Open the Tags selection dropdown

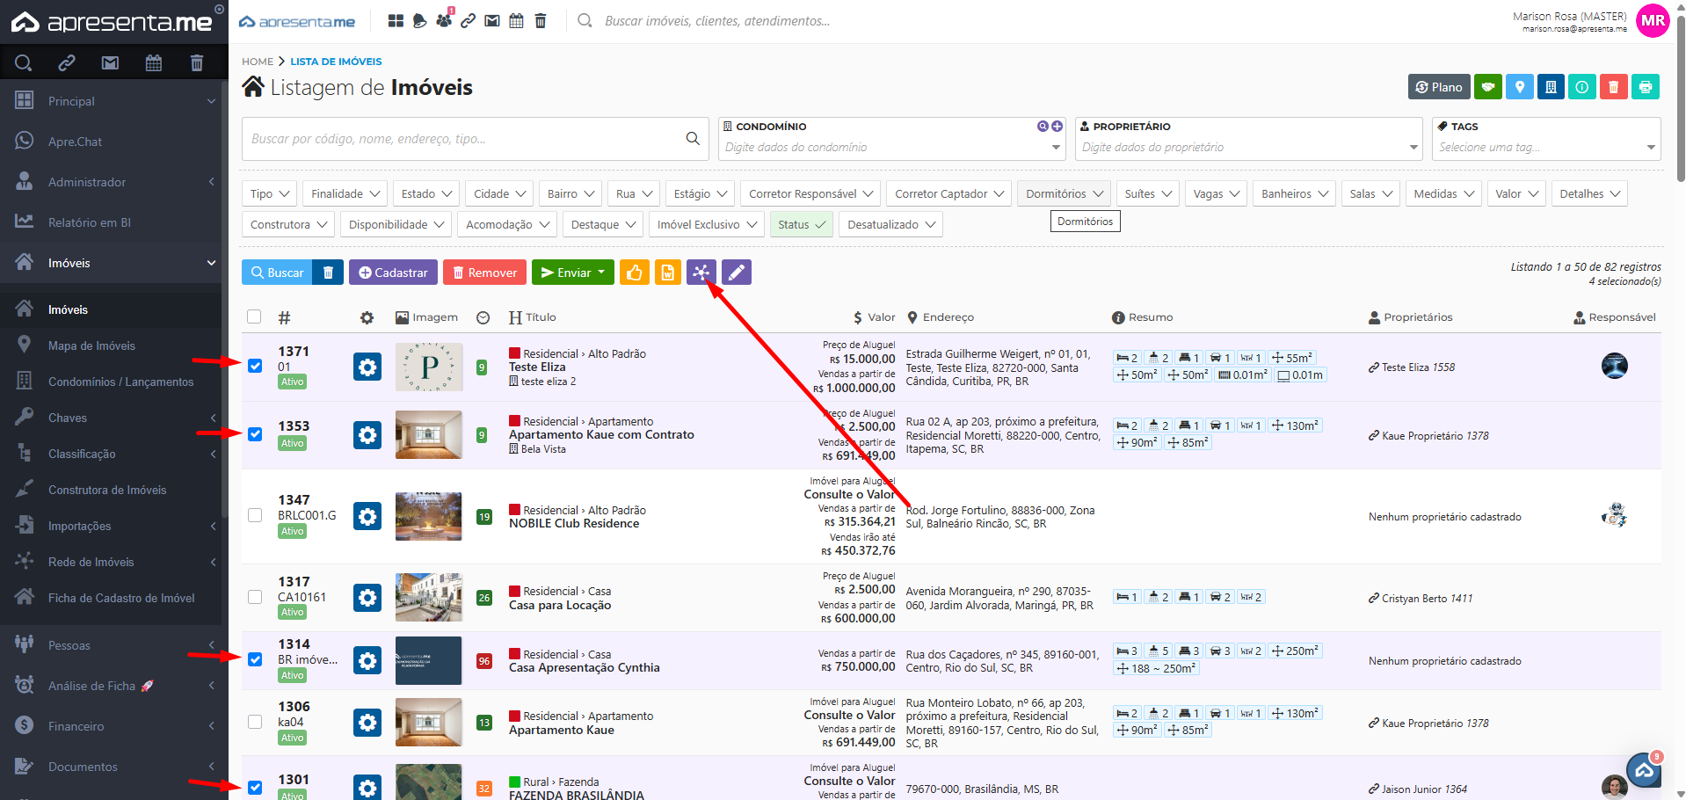(x=1545, y=147)
